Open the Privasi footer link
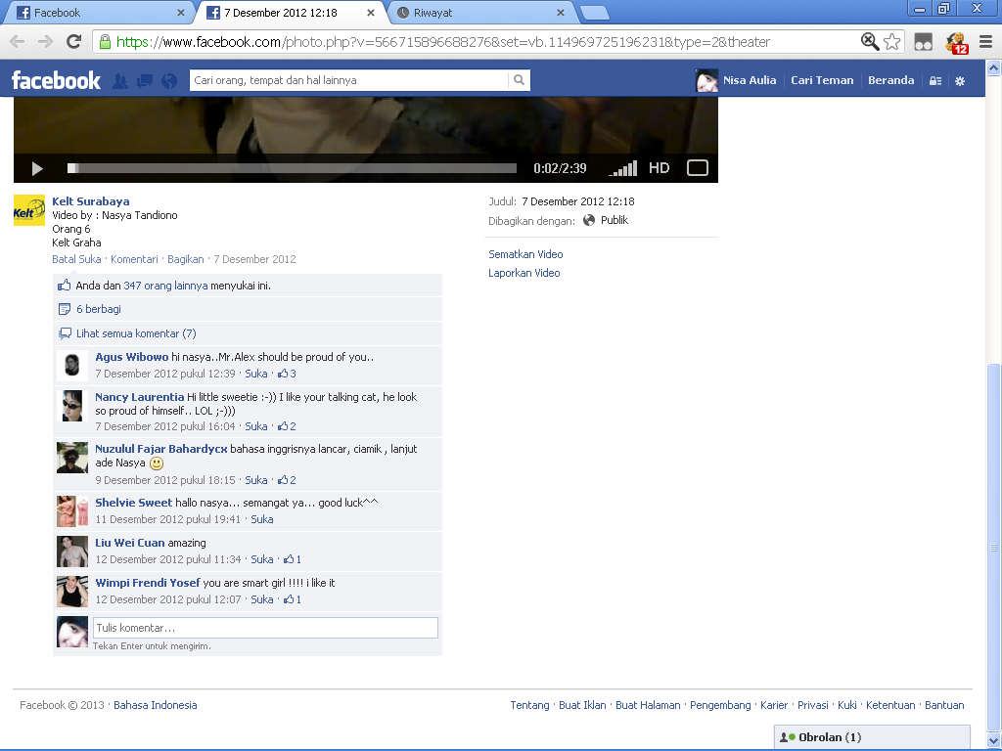Viewport: 1002px width, 751px height. pyautogui.click(x=813, y=705)
